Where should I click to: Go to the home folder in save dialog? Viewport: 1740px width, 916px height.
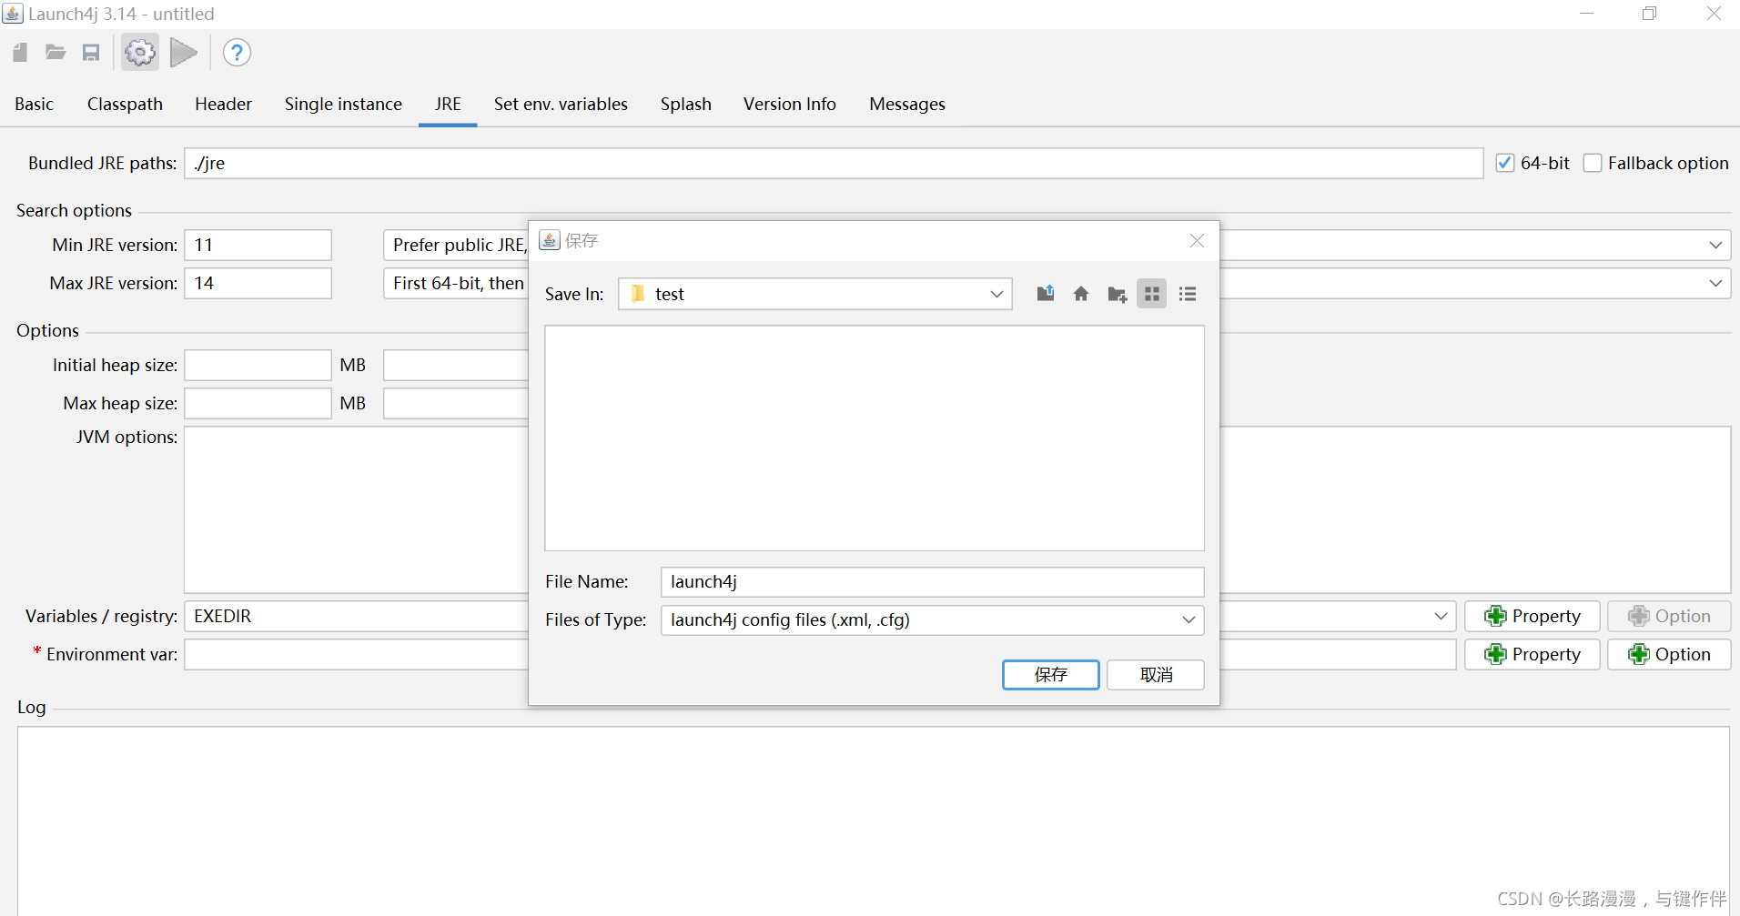1081,294
